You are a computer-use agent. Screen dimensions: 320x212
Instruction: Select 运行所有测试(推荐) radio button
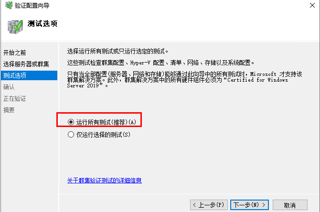tap(71, 122)
